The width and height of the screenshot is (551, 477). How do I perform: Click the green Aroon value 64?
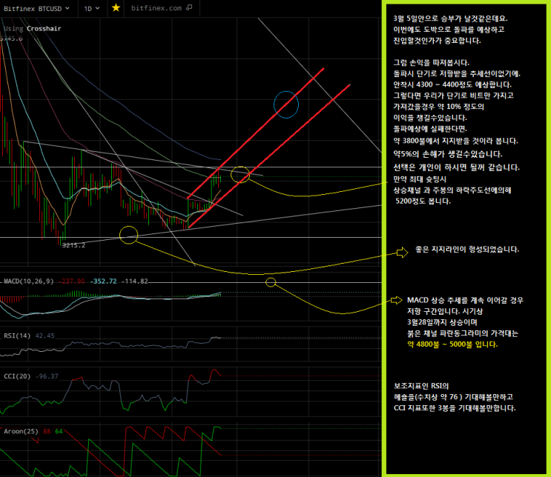59,431
